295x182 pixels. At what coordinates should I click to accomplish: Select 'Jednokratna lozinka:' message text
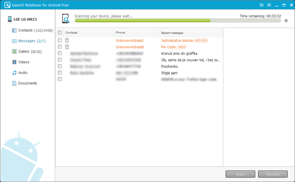[177, 41]
